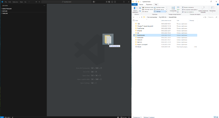Open the View menu in VS Code
219x118 pixels.
point(21,2)
